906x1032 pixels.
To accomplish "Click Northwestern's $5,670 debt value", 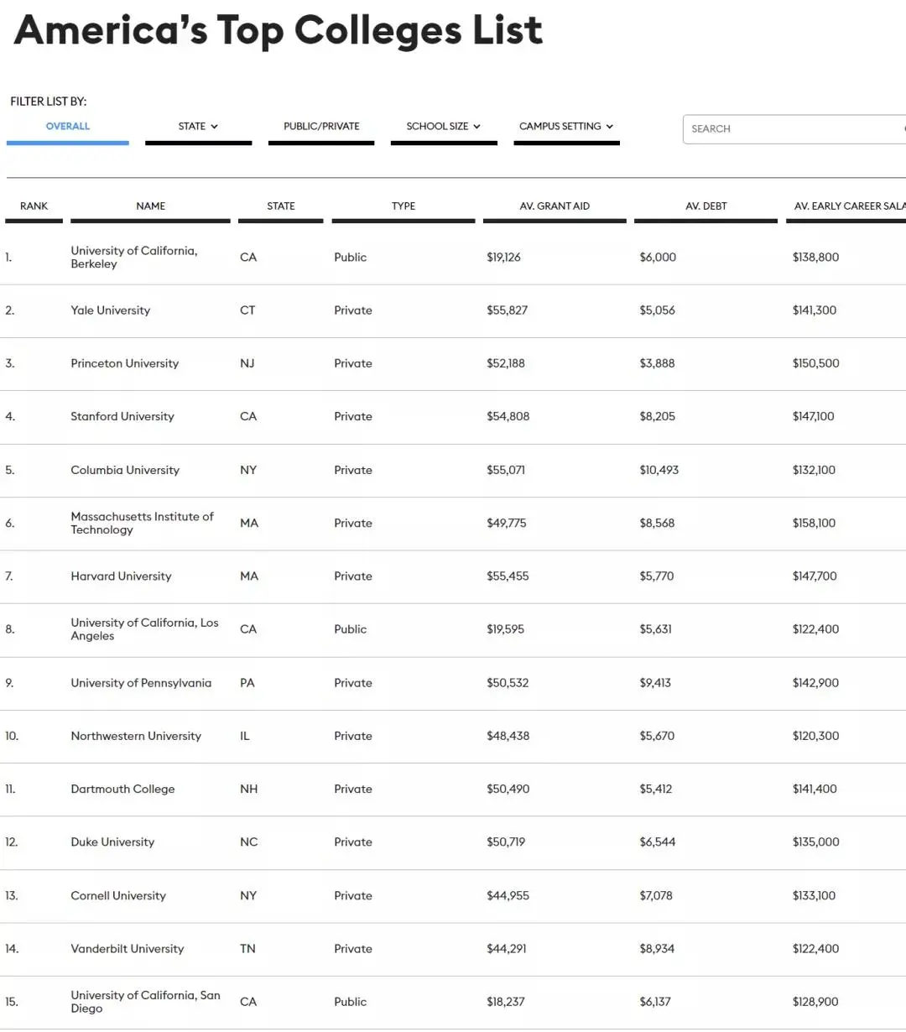I will [657, 736].
